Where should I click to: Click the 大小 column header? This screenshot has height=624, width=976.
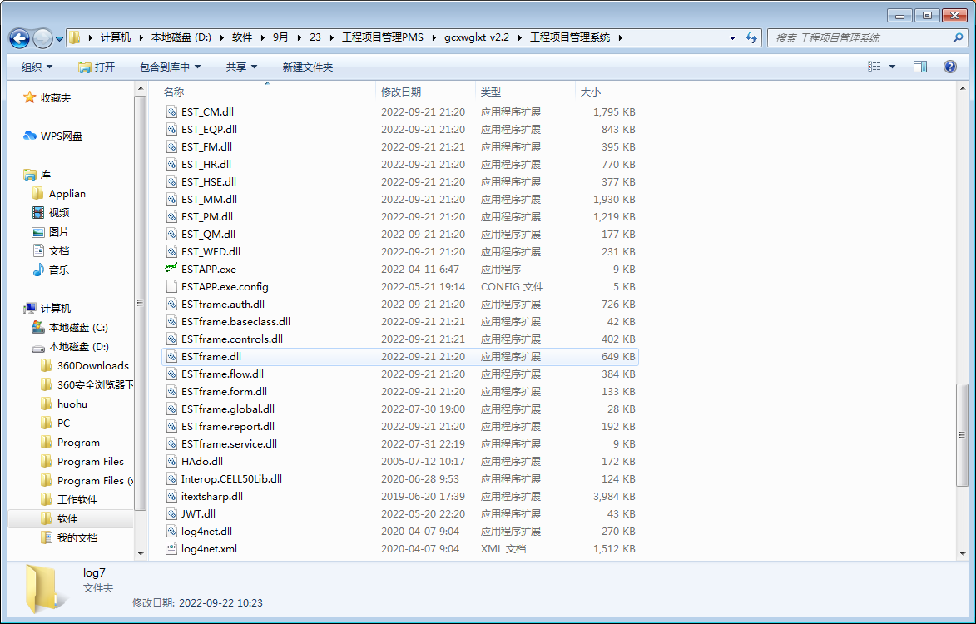(x=607, y=92)
